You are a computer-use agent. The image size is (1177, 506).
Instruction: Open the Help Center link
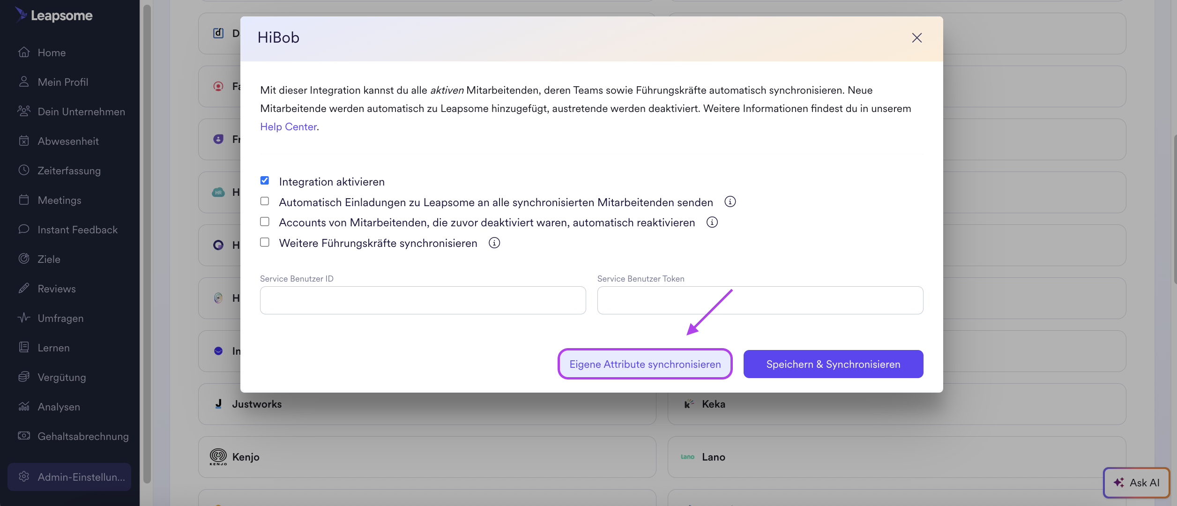tap(288, 126)
